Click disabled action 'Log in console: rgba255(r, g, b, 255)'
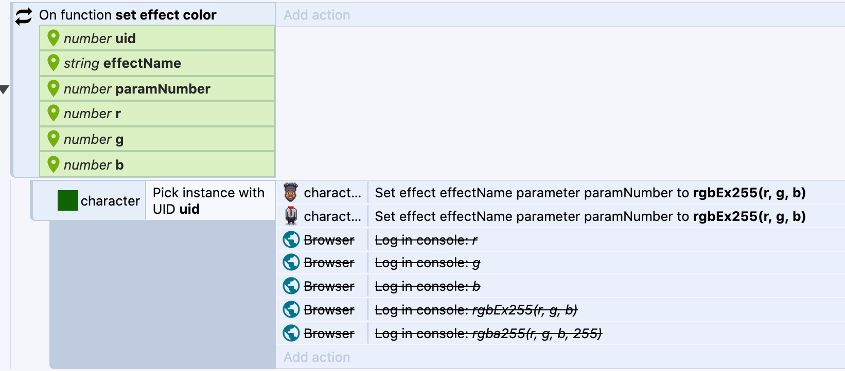The width and height of the screenshot is (845, 371). click(x=488, y=333)
